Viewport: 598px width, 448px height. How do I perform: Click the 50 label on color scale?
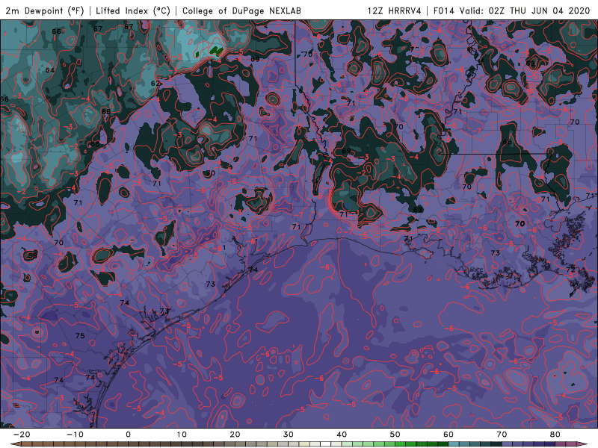[x=395, y=435]
